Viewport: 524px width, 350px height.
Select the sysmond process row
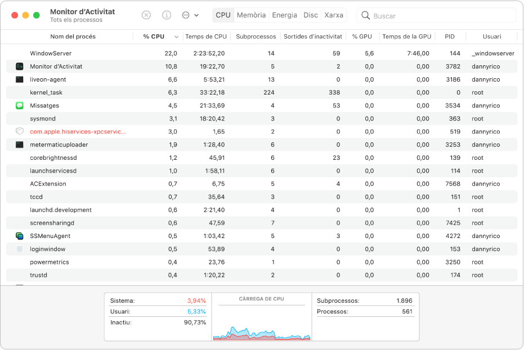tap(262, 119)
